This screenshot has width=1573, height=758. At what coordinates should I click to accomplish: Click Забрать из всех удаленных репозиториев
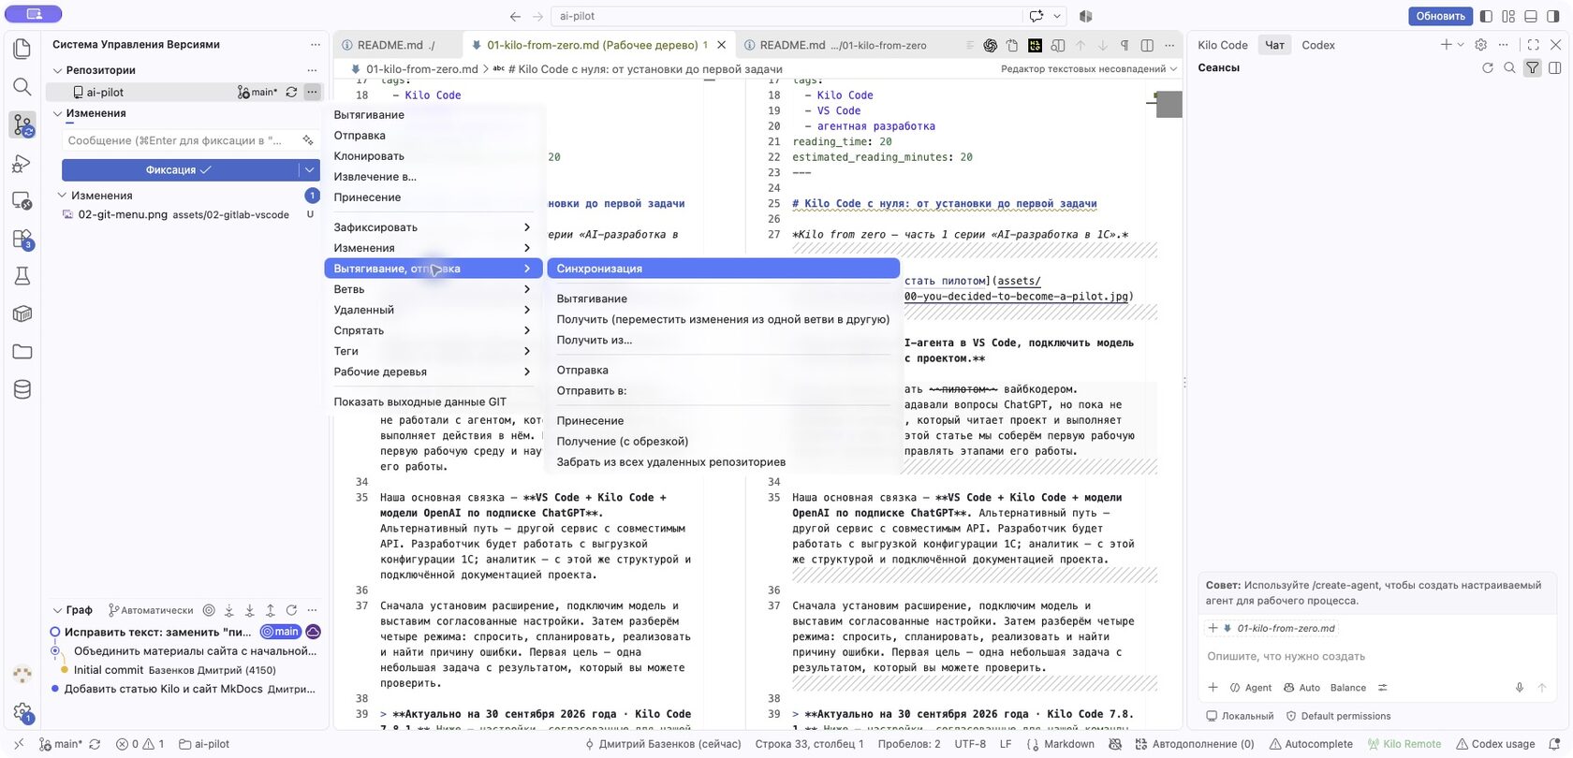click(670, 462)
